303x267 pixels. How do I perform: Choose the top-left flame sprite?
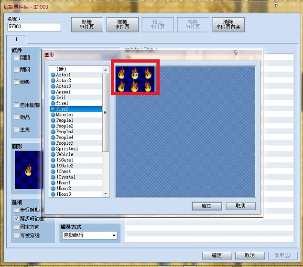(x=122, y=73)
